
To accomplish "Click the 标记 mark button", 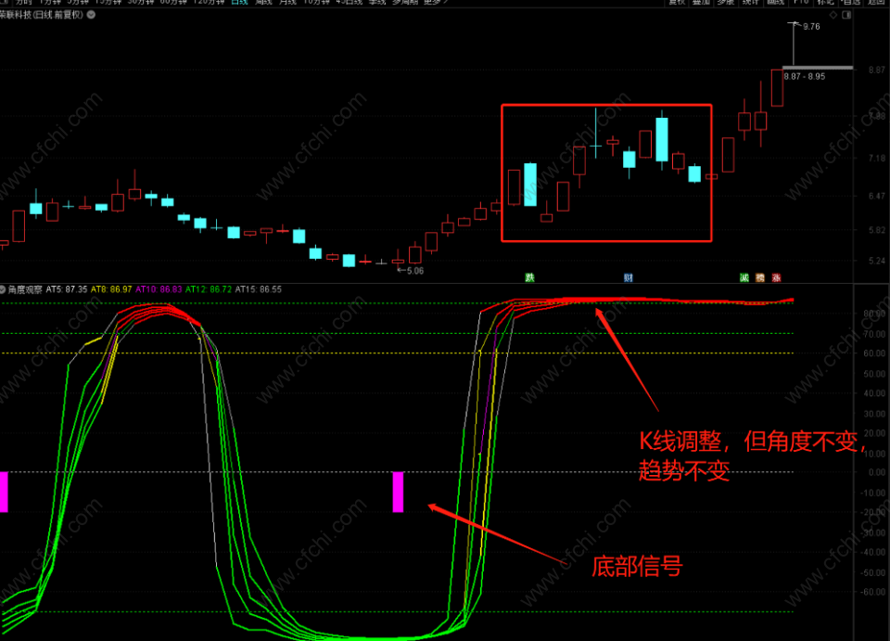I will [x=826, y=2].
